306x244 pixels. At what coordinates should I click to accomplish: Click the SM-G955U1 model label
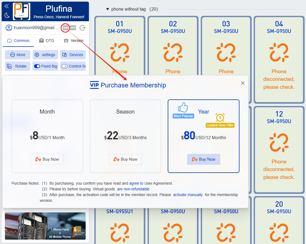click(120, 211)
